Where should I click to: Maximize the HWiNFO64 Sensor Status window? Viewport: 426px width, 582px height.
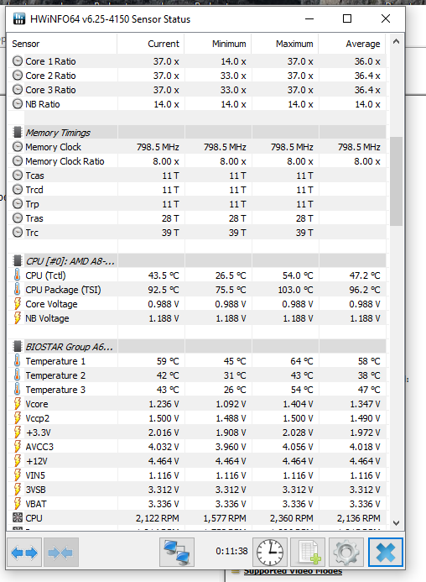[347, 18]
